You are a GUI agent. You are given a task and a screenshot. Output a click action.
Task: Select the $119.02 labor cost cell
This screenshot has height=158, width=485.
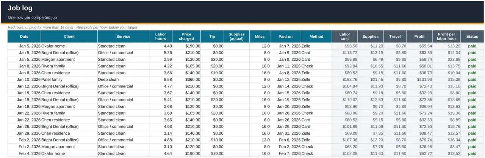345,100
